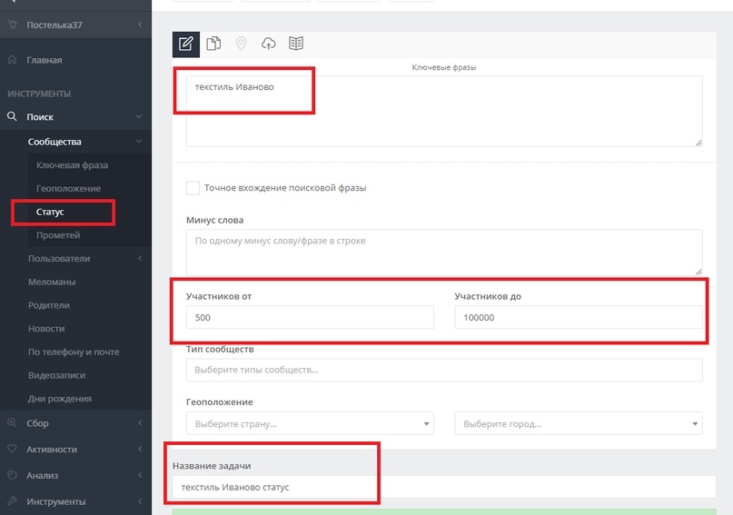The width and height of the screenshot is (733, 515).
Task: Click the heart icon beside Активности
Action: pos(12,449)
